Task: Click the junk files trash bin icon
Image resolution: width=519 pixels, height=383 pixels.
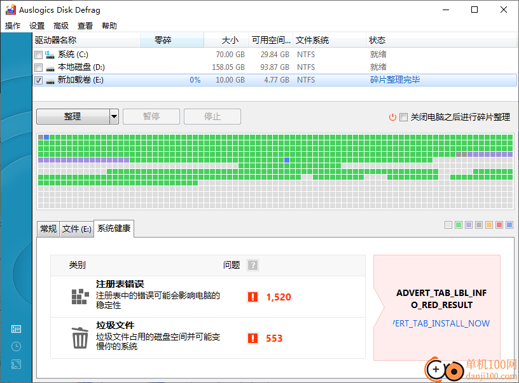Action: (x=80, y=338)
